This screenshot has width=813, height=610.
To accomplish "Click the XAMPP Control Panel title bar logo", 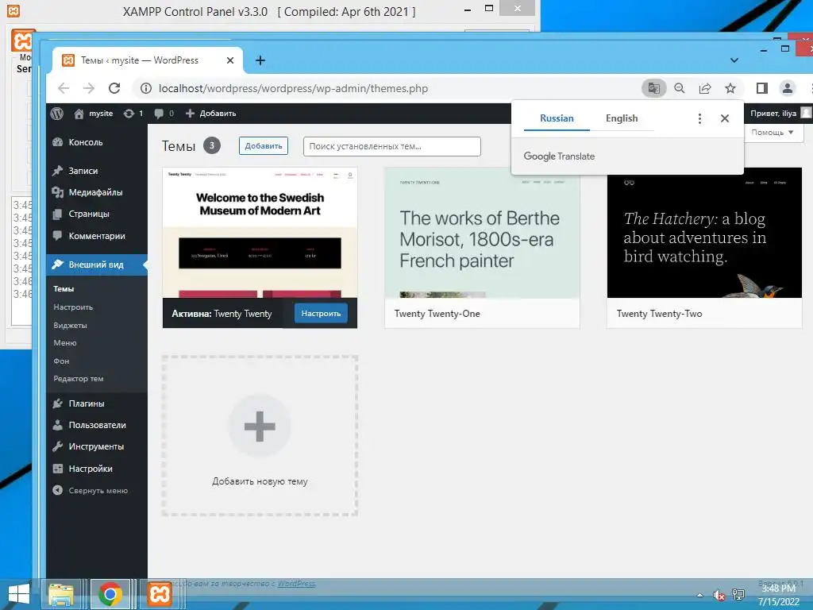I will (13, 10).
